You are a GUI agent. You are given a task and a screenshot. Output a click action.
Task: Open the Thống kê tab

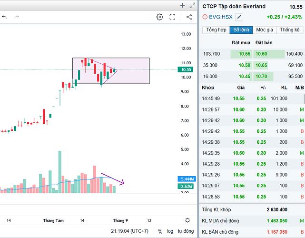point(290,30)
